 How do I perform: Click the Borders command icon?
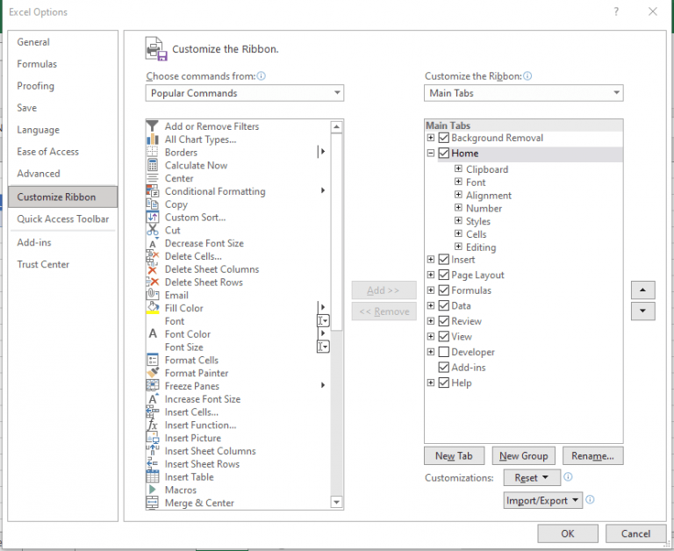click(152, 152)
